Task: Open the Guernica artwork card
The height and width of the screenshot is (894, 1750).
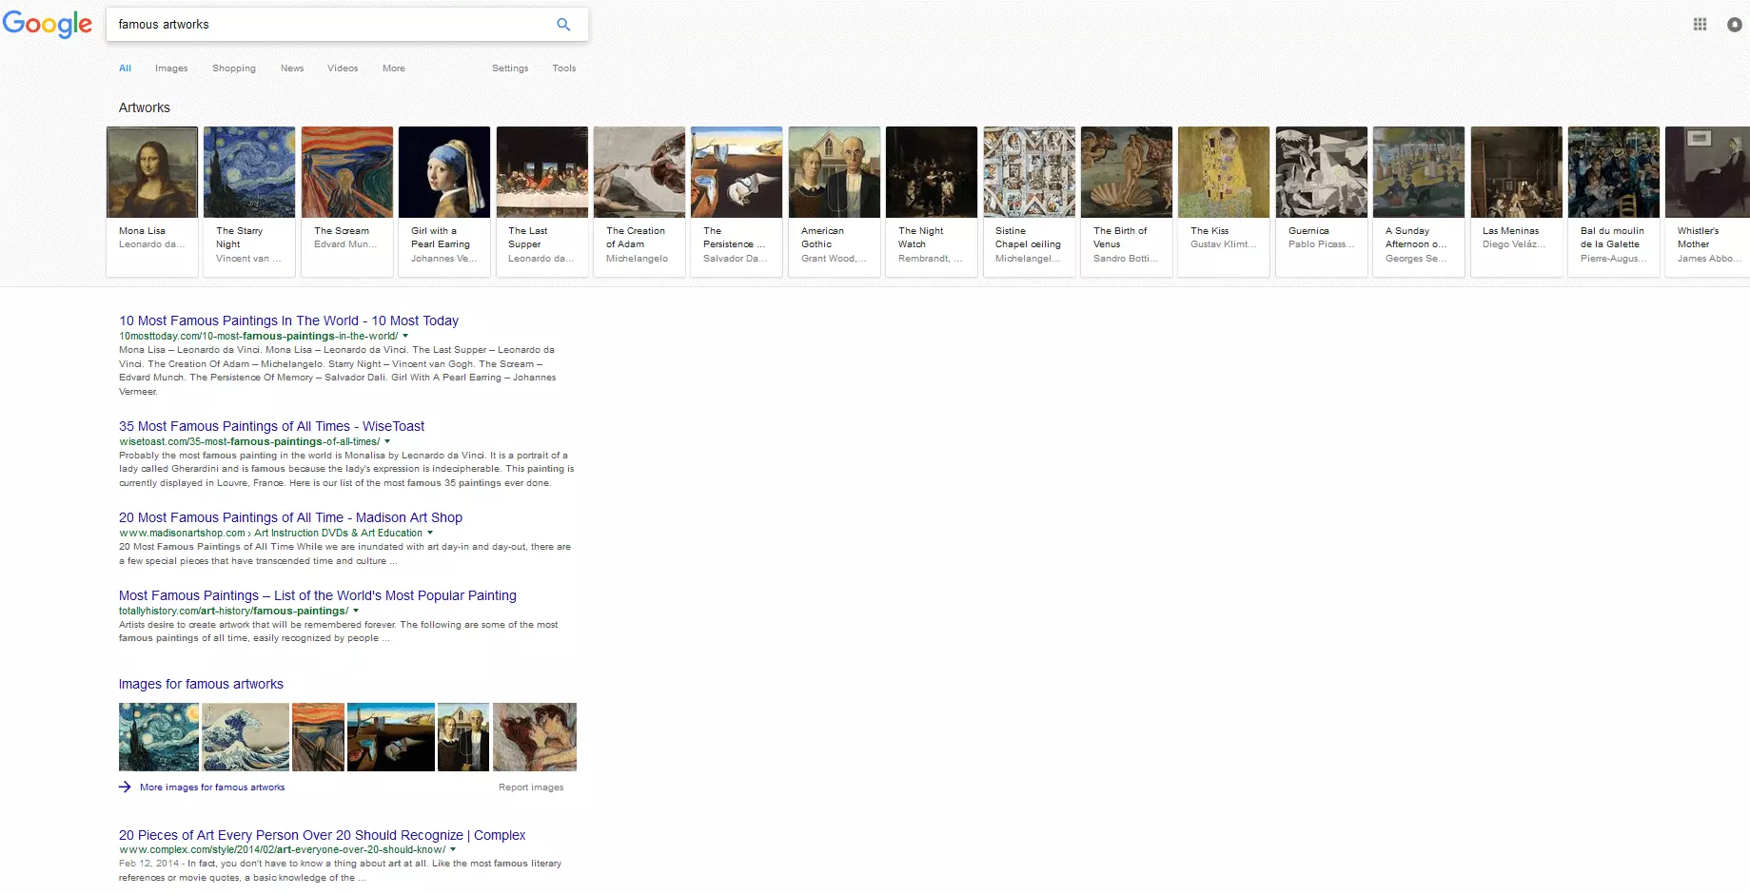Action: (1322, 202)
